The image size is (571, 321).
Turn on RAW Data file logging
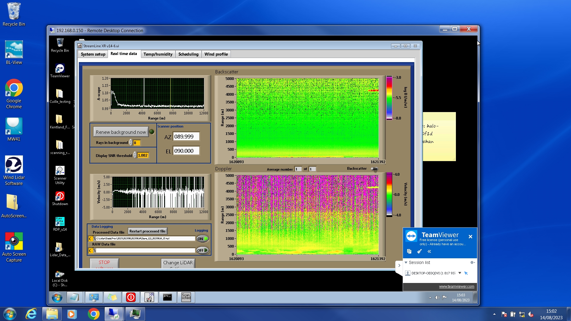click(202, 250)
